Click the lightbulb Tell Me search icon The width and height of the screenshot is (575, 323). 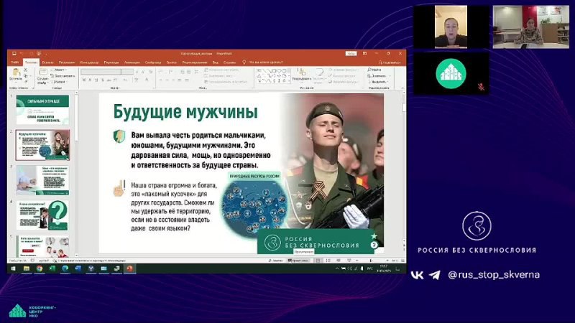coord(244,62)
